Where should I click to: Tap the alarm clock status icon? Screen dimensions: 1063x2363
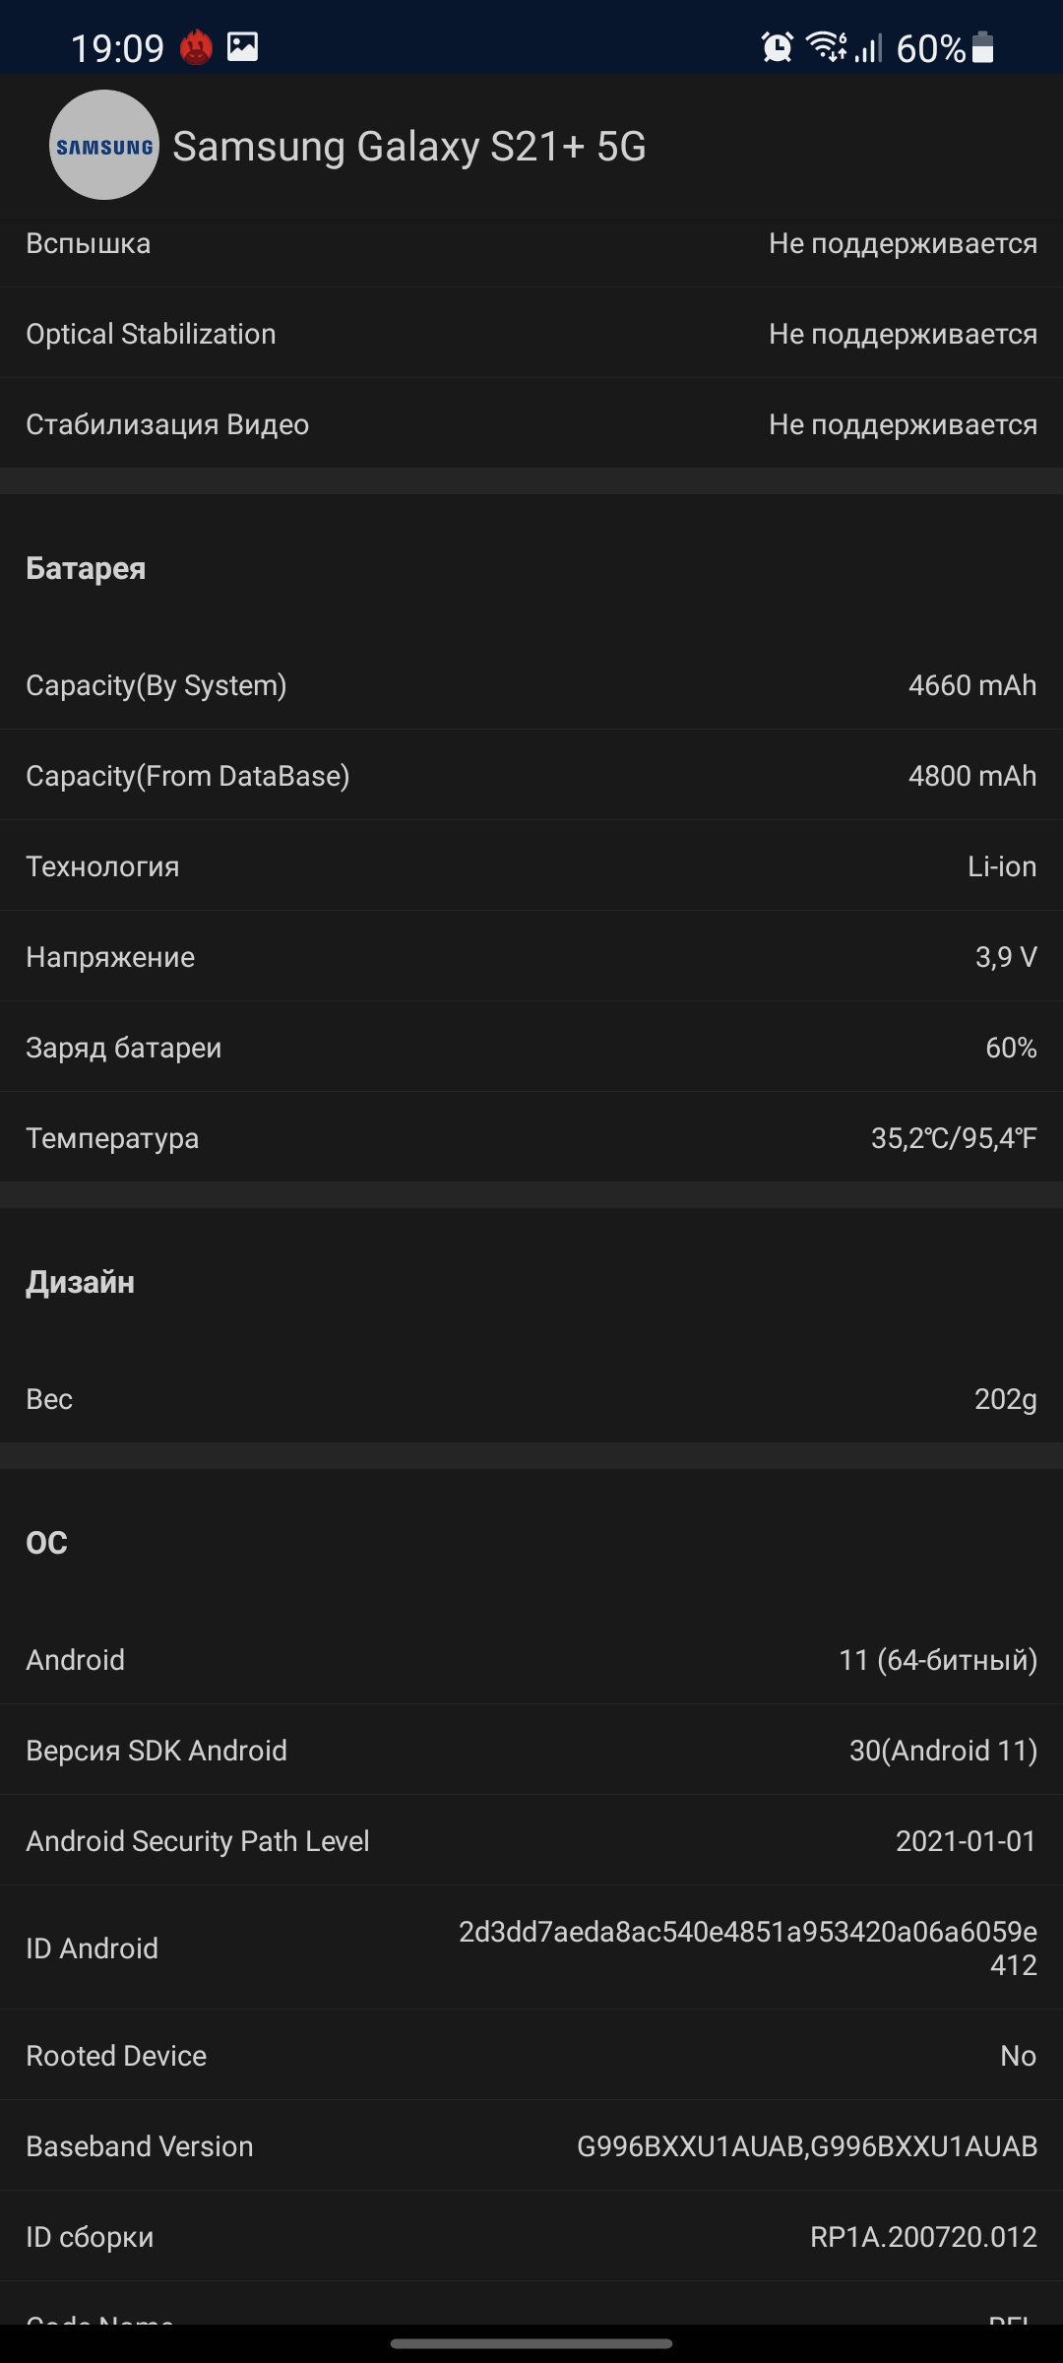click(777, 47)
